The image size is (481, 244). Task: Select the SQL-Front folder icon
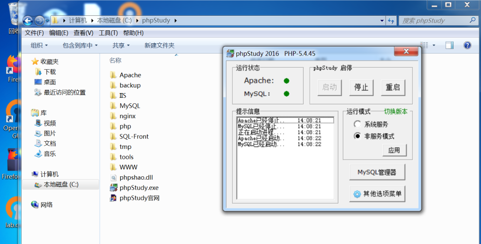click(114, 136)
